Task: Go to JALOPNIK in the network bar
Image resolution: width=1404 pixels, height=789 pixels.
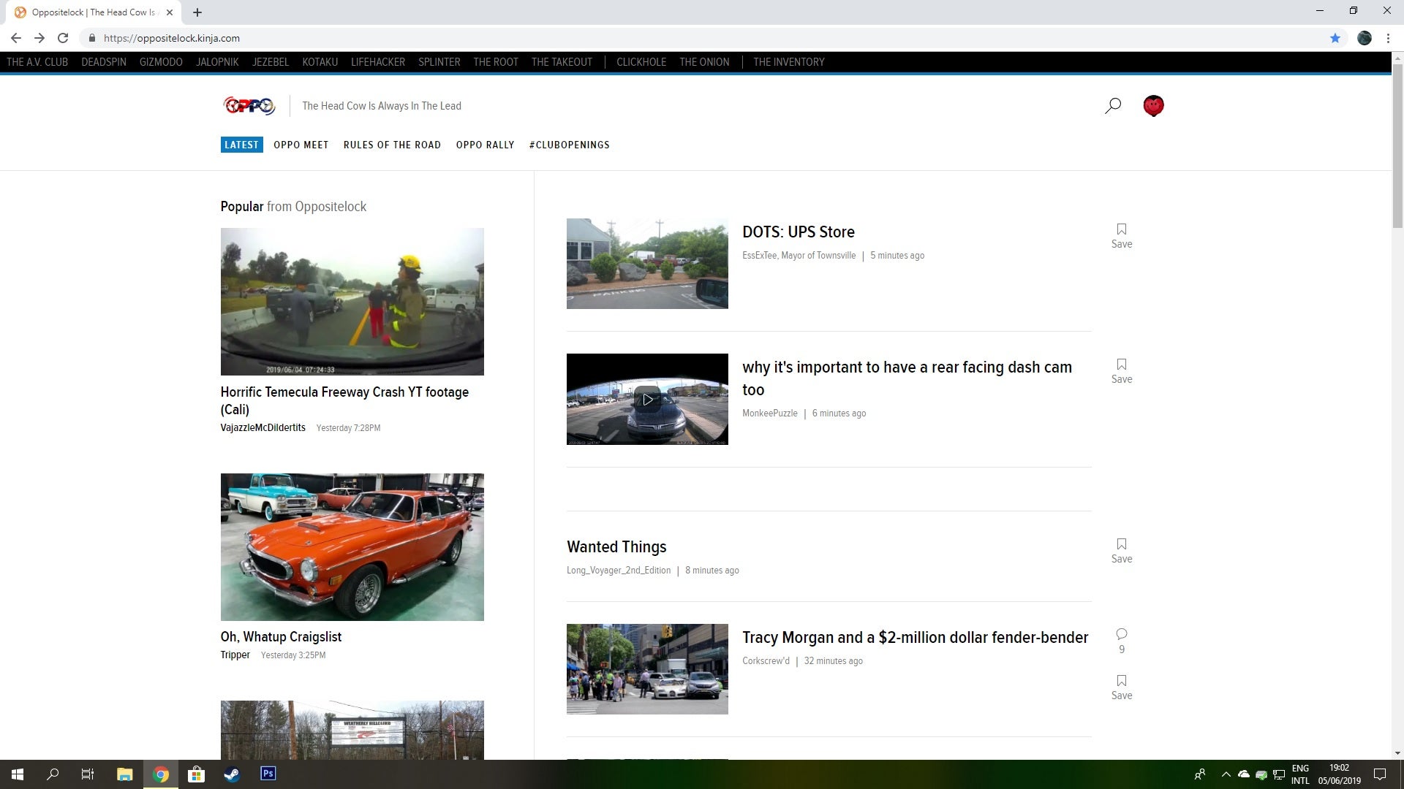Action: [x=217, y=62]
